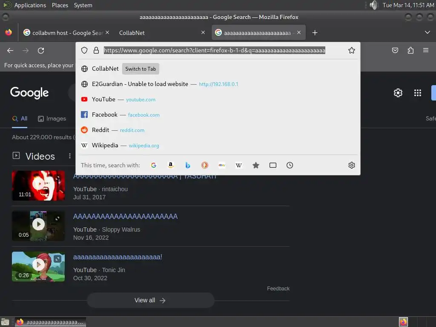
Task: Show desktop from the bottom panel
Action: point(5,322)
